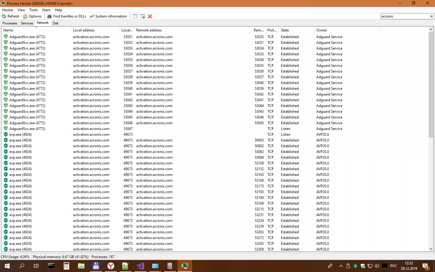Click the Process Hacker taskbar icon

point(185,266)
